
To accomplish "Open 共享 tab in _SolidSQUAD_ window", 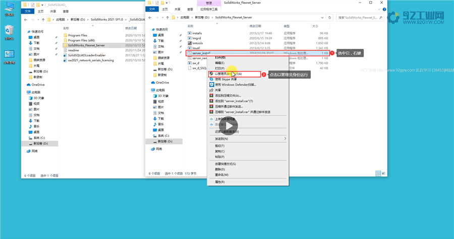I will pos(53,12).
